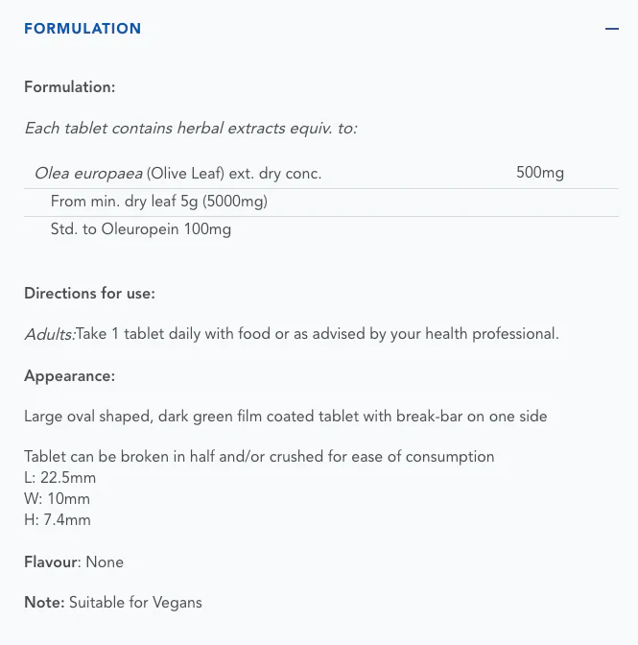Click the 'Directions for use:' heading

click(89, 294)
